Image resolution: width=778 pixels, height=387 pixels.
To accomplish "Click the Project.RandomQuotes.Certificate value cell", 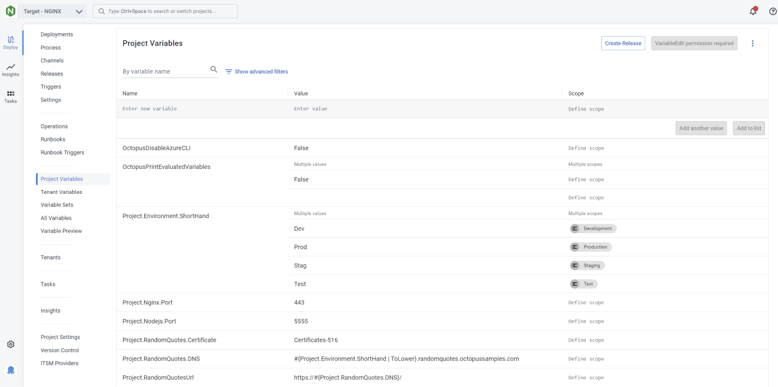I will [x=316, y=340].
